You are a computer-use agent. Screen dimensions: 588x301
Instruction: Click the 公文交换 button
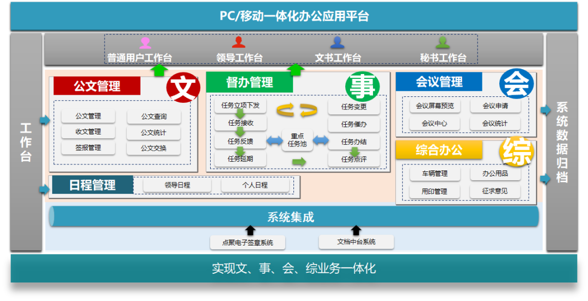pos(154,148)
